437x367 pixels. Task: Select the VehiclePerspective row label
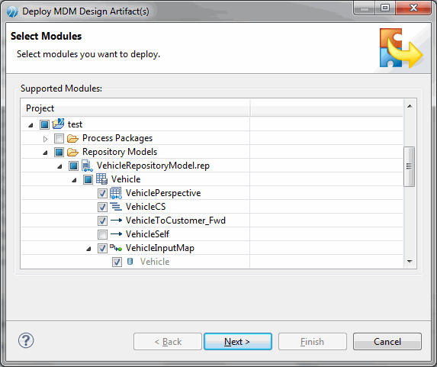point(163,193)
